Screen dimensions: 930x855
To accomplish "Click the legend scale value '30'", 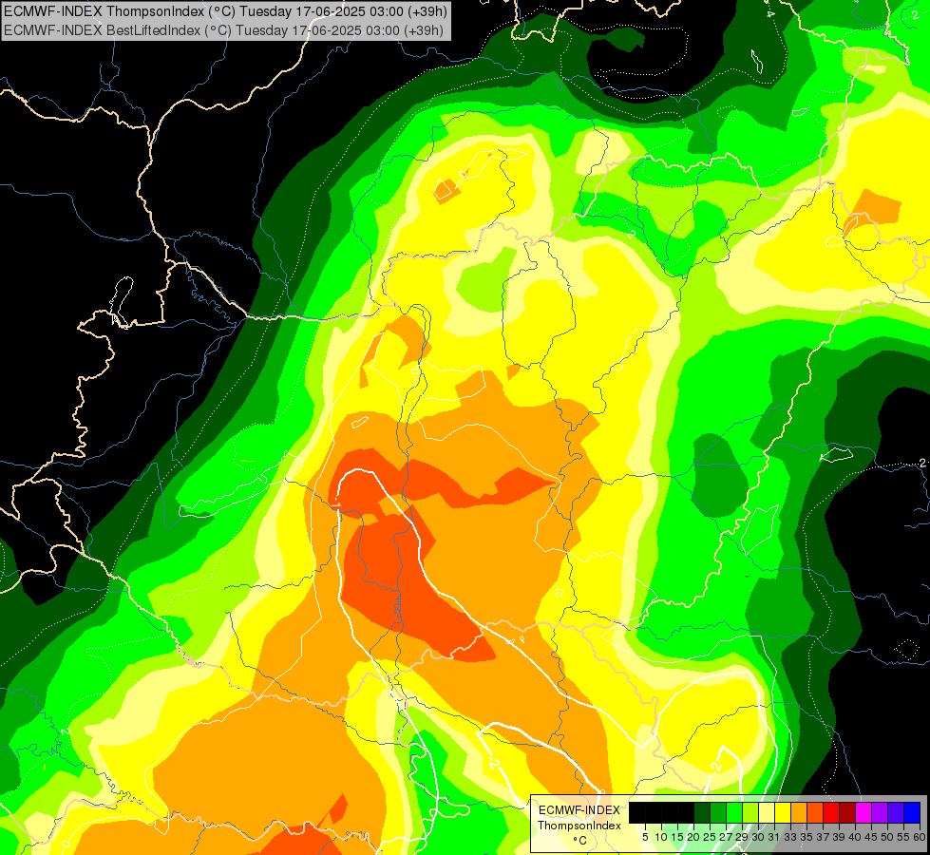I will point(758,837).
